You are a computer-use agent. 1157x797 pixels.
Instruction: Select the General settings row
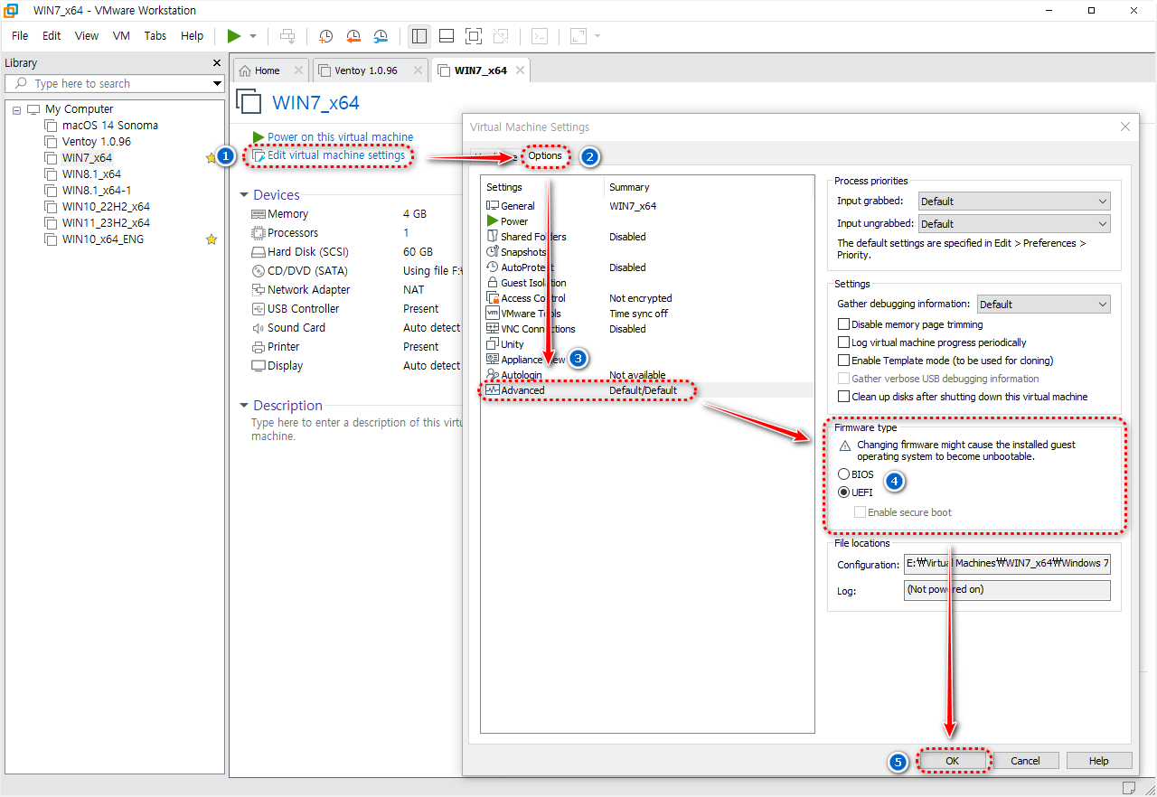point(647,206)
